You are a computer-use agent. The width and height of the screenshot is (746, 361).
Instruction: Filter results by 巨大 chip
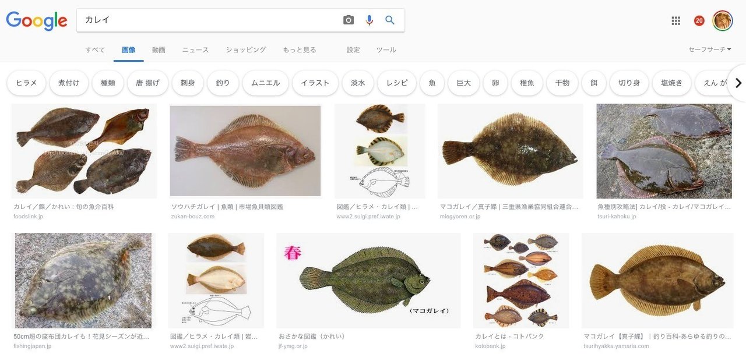464,83
